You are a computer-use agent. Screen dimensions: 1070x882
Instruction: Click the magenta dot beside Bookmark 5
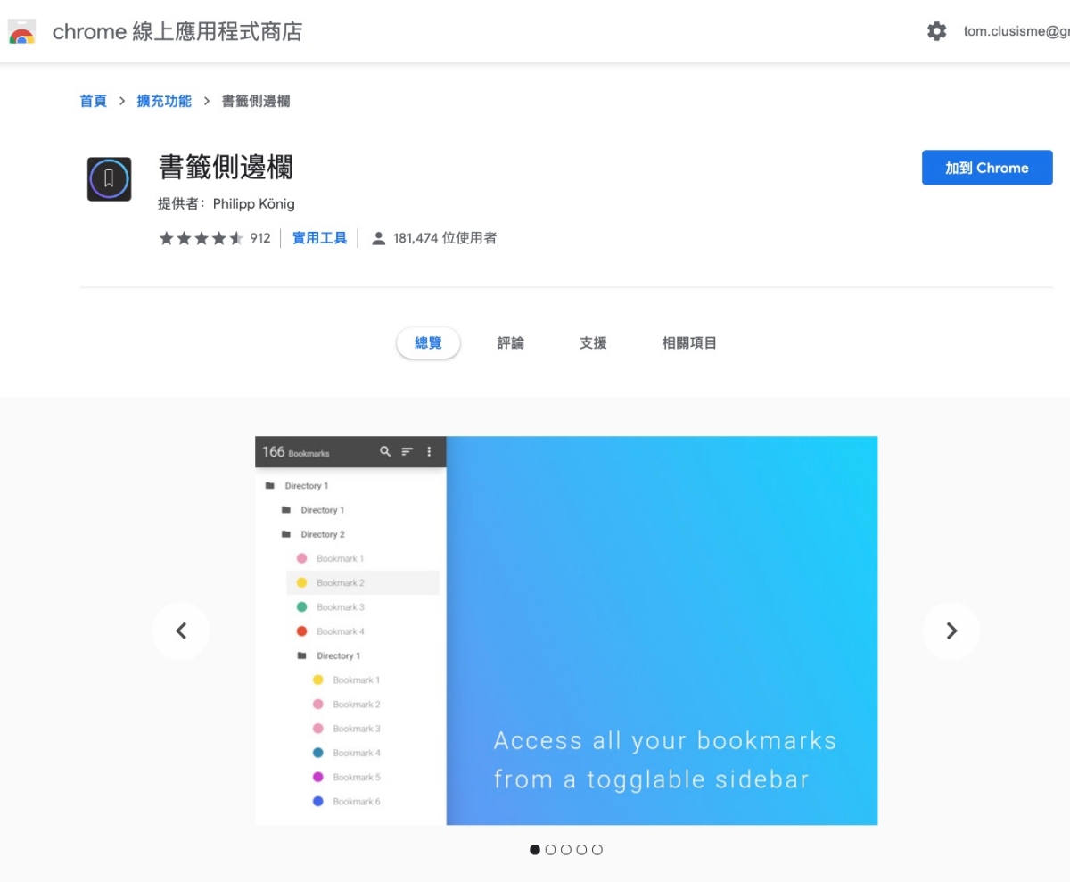(x=317, y=777)
